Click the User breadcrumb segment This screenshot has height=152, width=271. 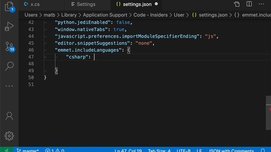[179, 15]
